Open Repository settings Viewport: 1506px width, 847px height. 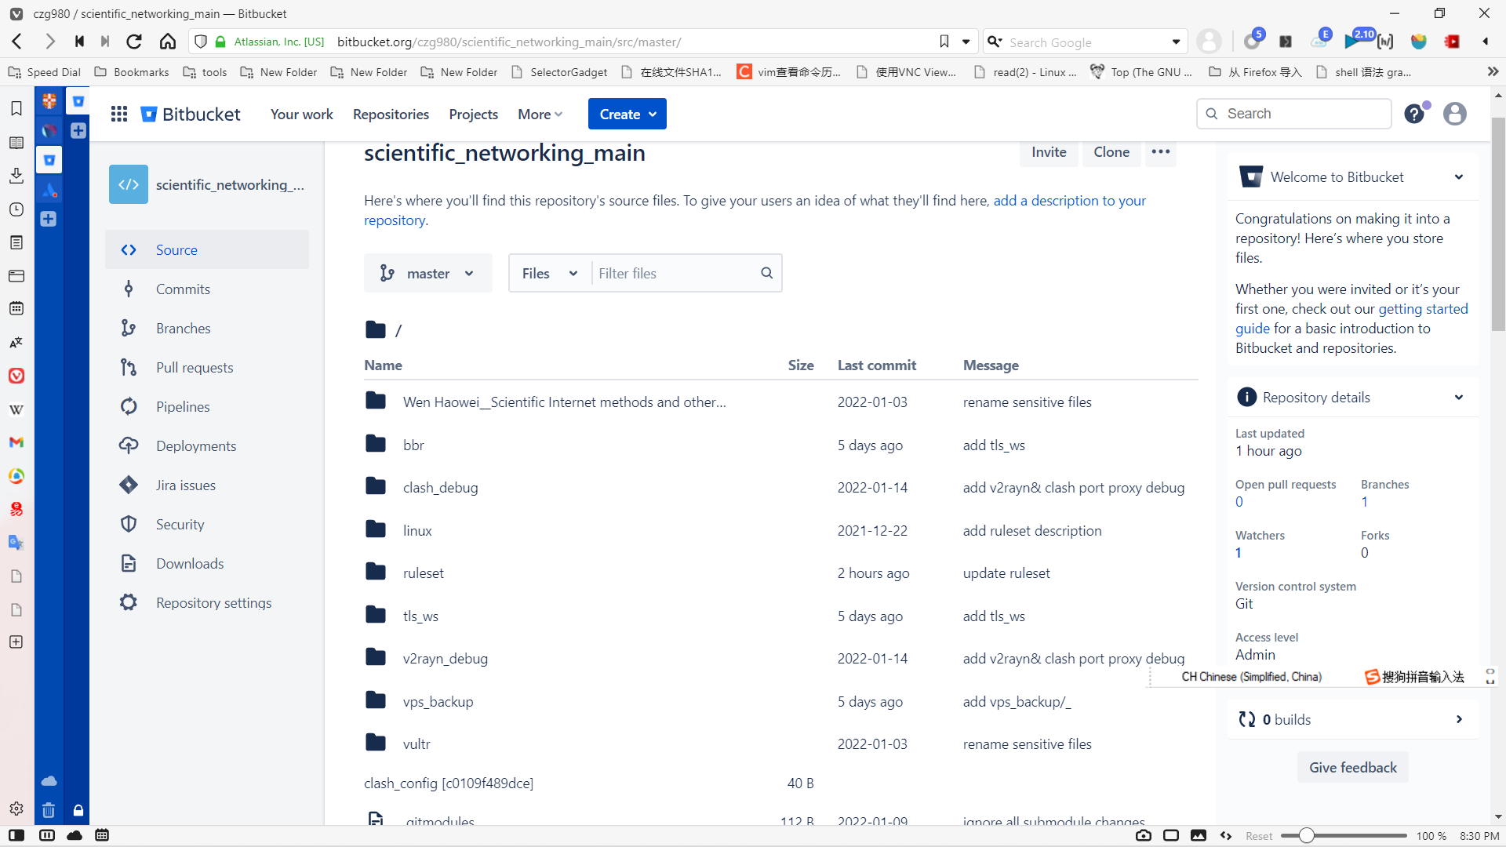pyautogui.click(x=212, y=602)
